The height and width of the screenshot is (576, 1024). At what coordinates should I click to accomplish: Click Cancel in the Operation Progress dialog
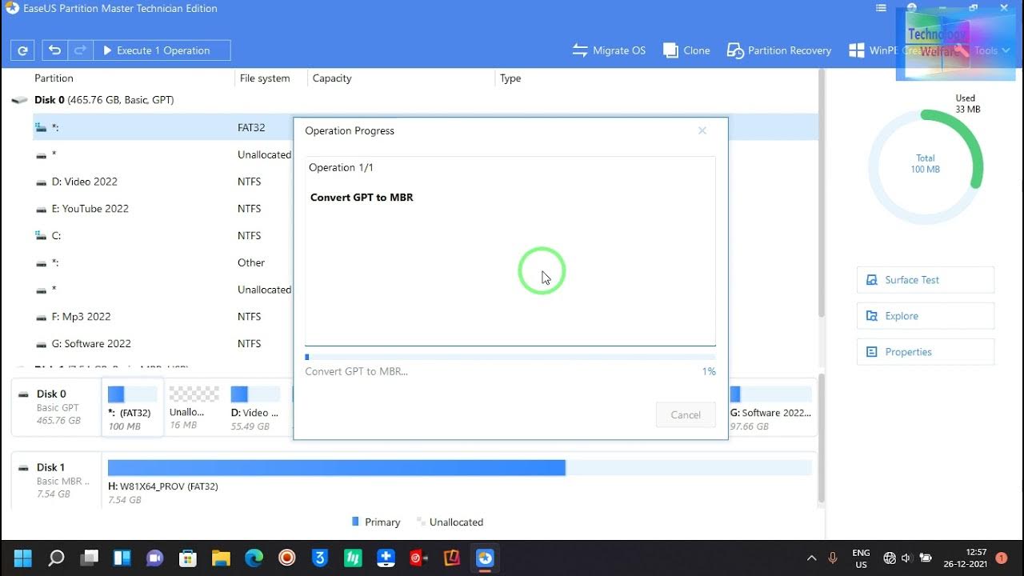[686, 414]
